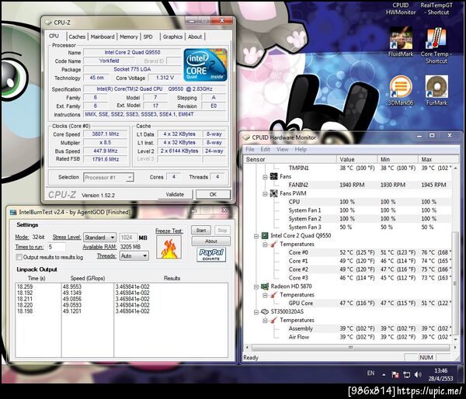
Task: Click the Stop button in IntelBurnTest
Action: pyautogui.click(x=222, y=231)
